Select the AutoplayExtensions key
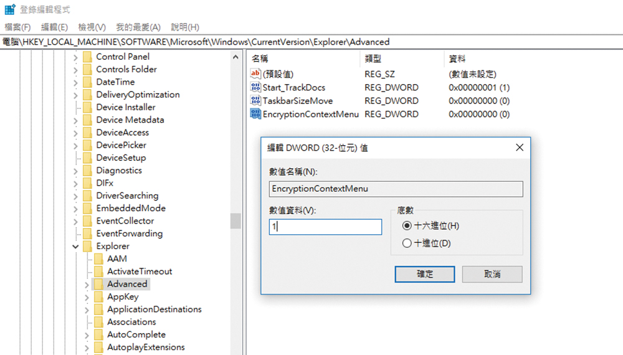The height and width of the screenshot is (355, 623). click(x=146, y=347)
